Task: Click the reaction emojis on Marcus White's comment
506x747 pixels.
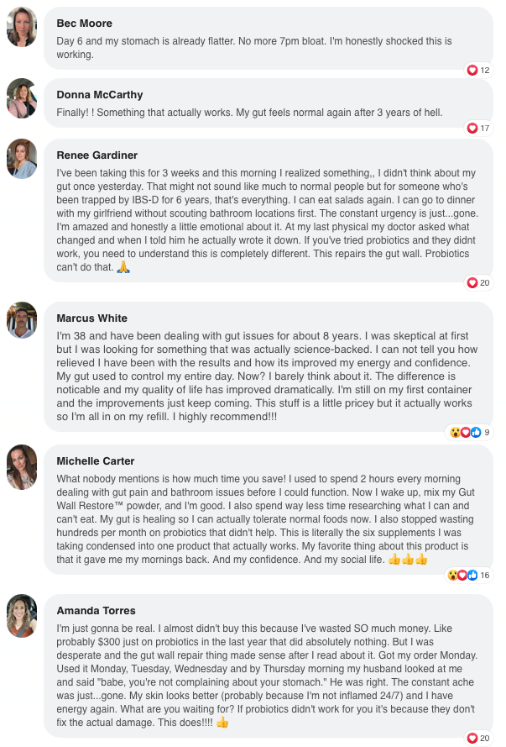Action: [x=466, y=432]
